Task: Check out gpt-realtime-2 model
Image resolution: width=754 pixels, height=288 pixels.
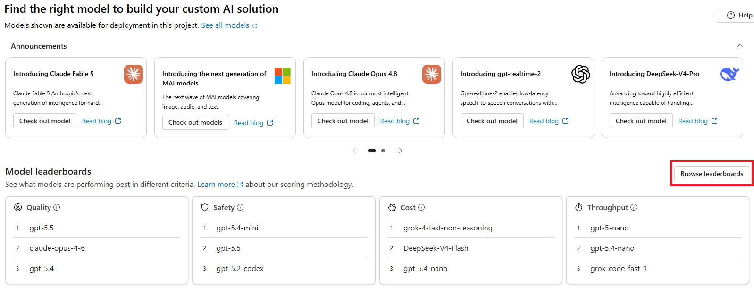Action: click(492, 121)
